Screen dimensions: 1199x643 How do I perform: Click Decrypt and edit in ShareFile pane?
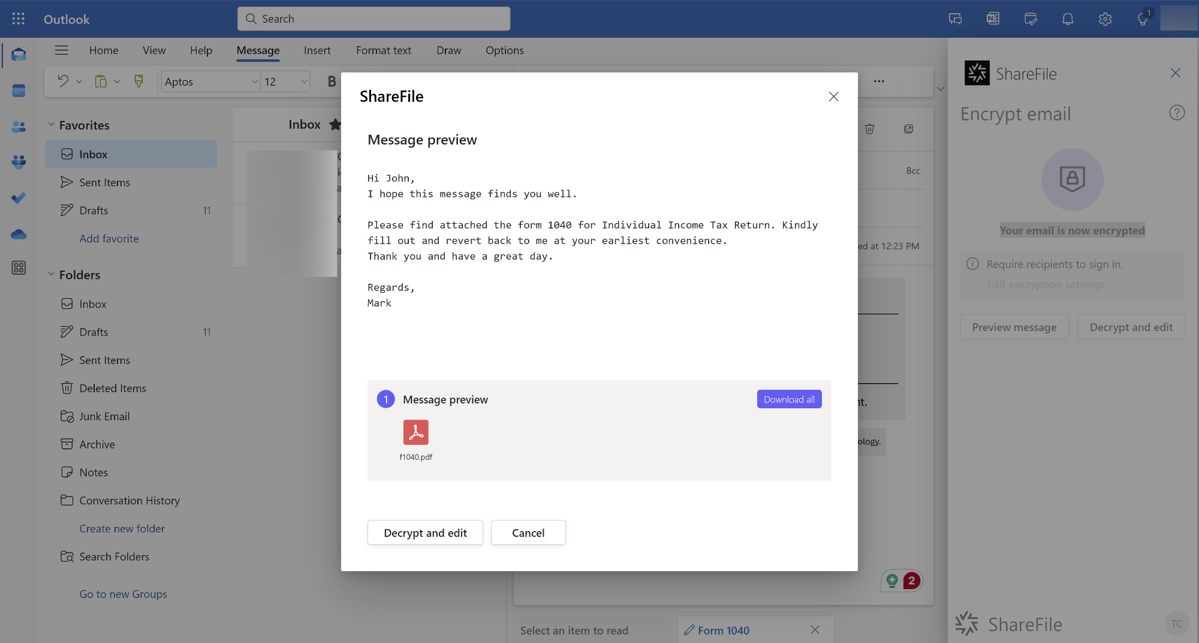pos(1131,327)
